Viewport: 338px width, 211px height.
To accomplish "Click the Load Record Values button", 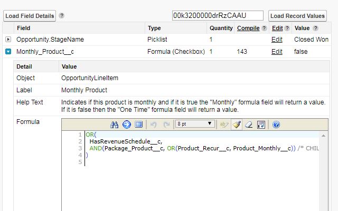I will tap(297, 16).
